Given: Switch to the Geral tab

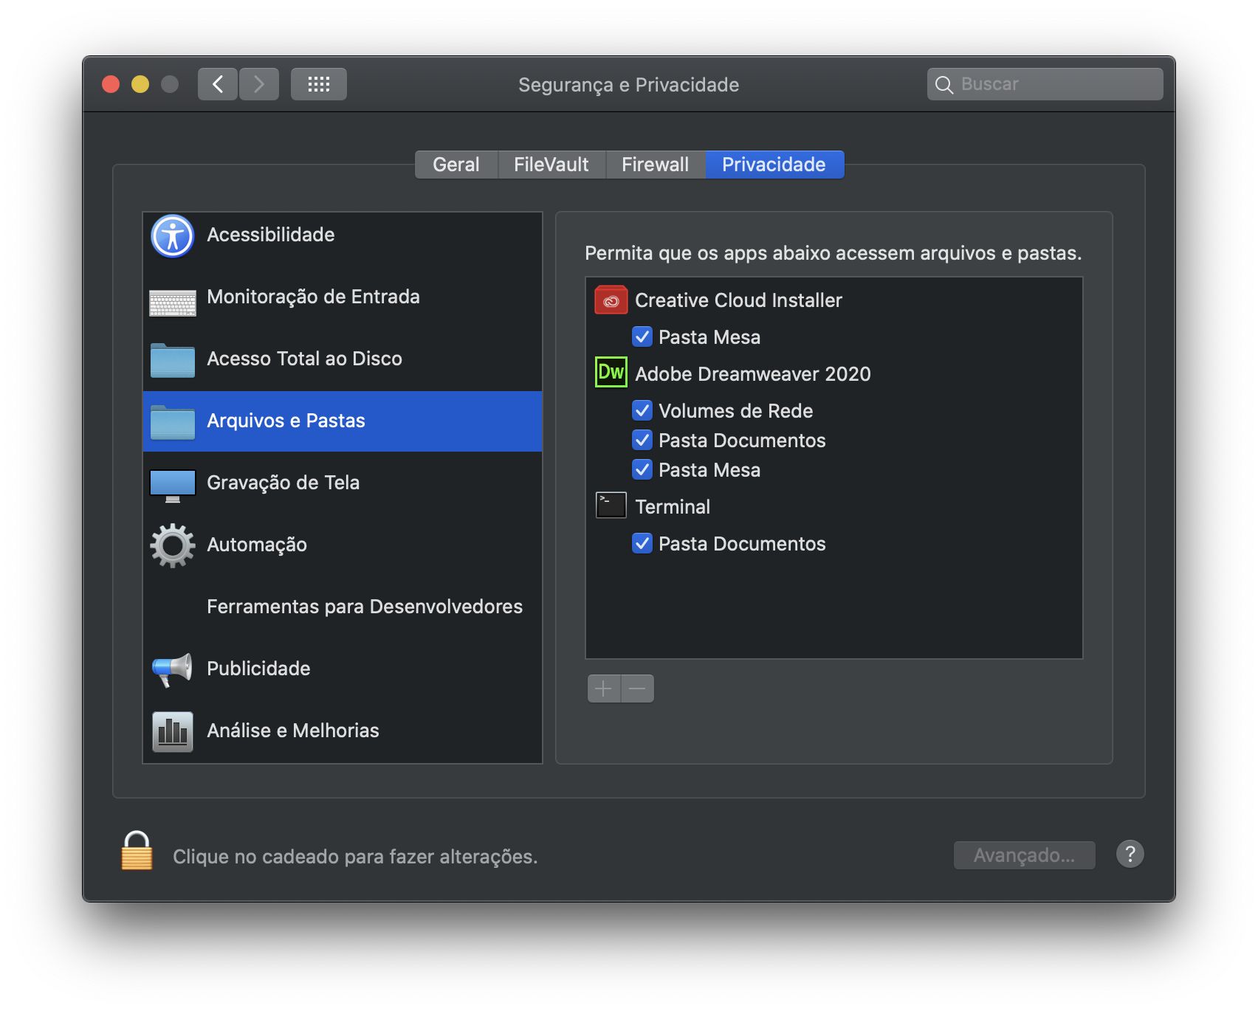Looking at the screenshot, I should click(x=456, y=165).
